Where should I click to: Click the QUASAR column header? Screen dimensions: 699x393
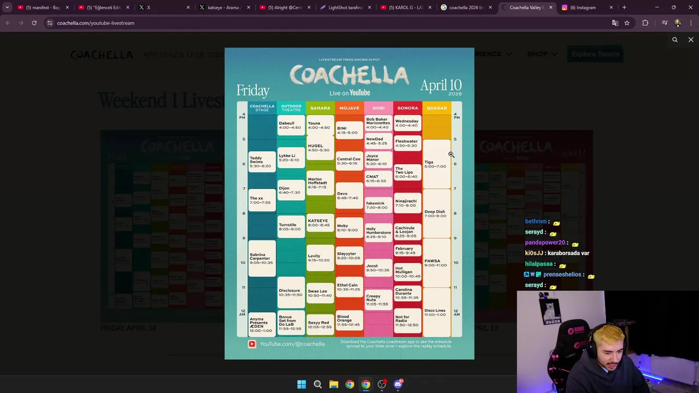436,108
